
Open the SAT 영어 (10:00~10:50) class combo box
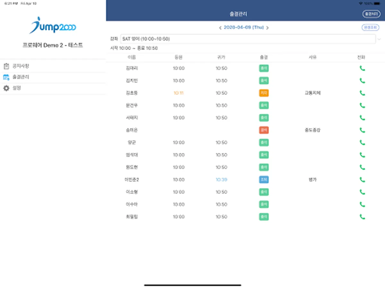[248, 39]
